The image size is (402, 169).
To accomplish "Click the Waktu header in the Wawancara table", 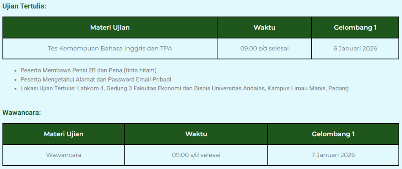I will [196, 134].
